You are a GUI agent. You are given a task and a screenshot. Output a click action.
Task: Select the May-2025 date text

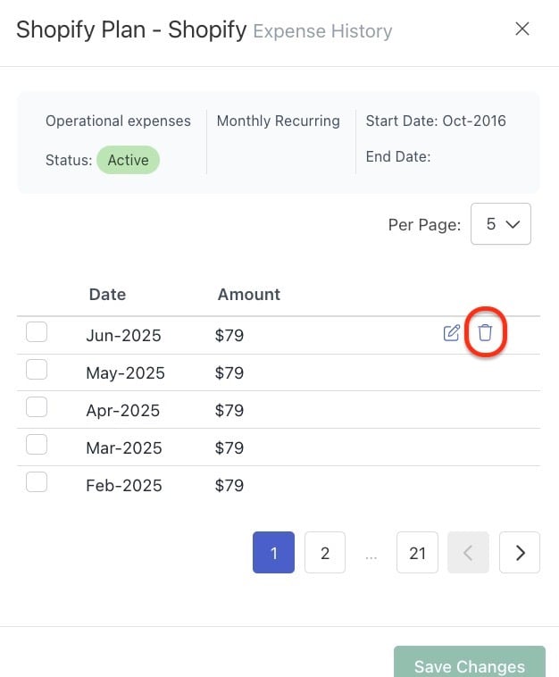click(x=125, y=373)
